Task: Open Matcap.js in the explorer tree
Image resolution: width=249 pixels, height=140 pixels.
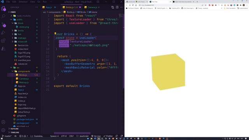Action: (x=24, y=82)
